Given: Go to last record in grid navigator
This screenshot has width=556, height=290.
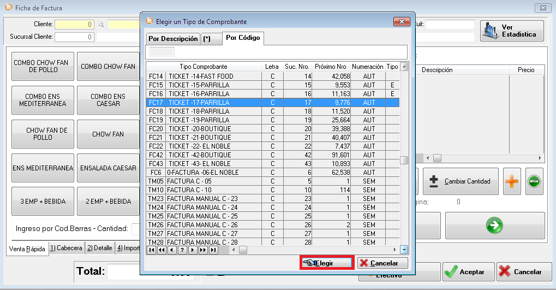Looking at the screenshot, I should tap(213, 250).
